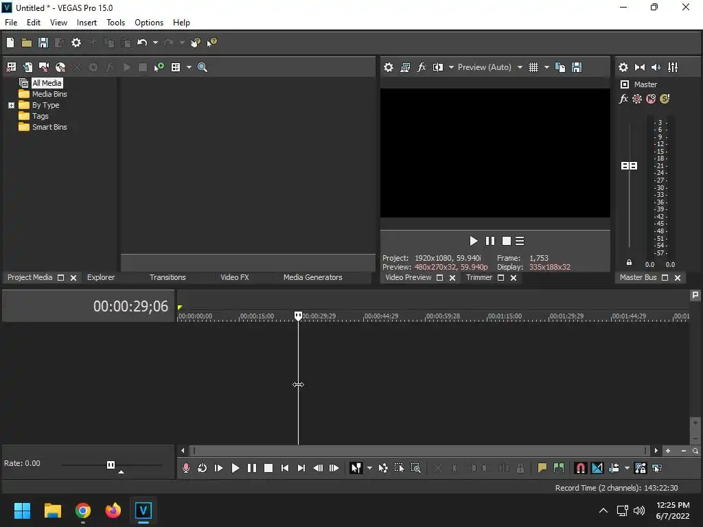
Task: Select All Media in the media tree
Action: click(47, 83)
